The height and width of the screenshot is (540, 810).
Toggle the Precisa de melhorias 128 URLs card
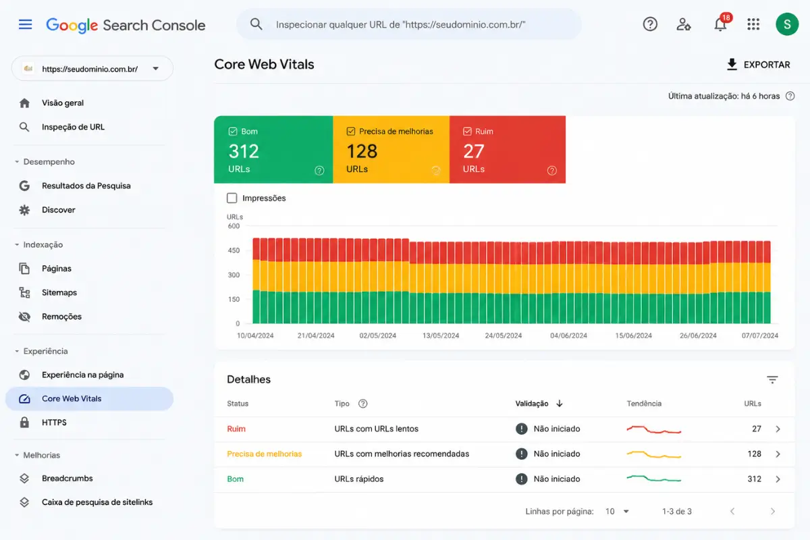pos(391,150)
